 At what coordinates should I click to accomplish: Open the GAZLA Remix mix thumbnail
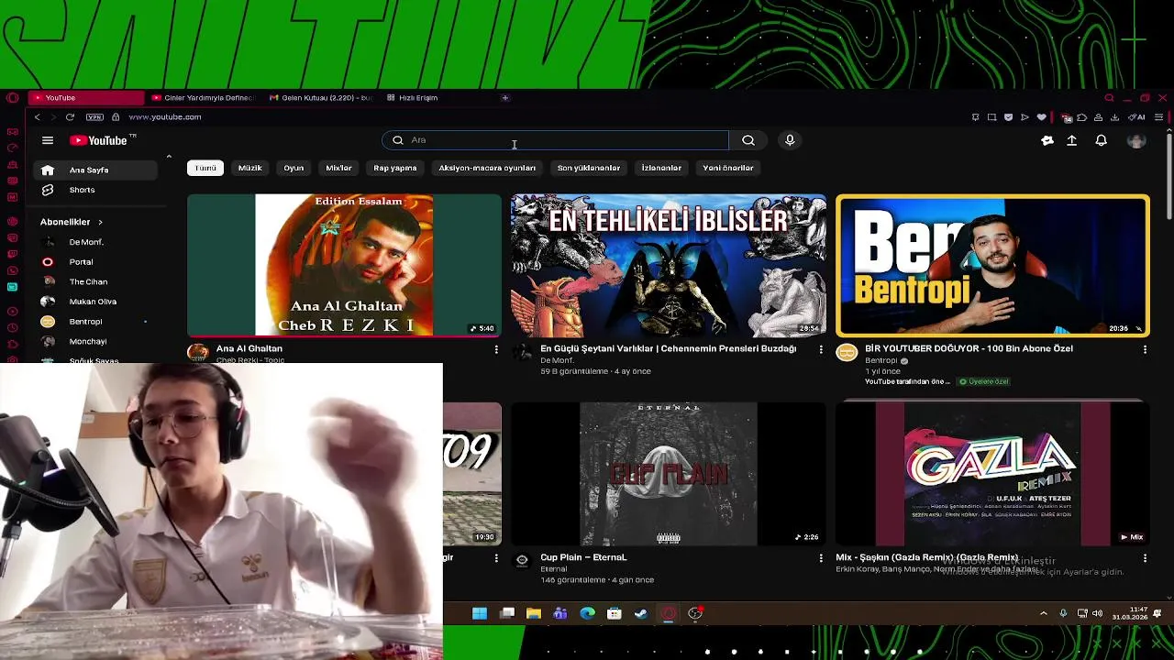pyautogui.click(x=992, y=474)
